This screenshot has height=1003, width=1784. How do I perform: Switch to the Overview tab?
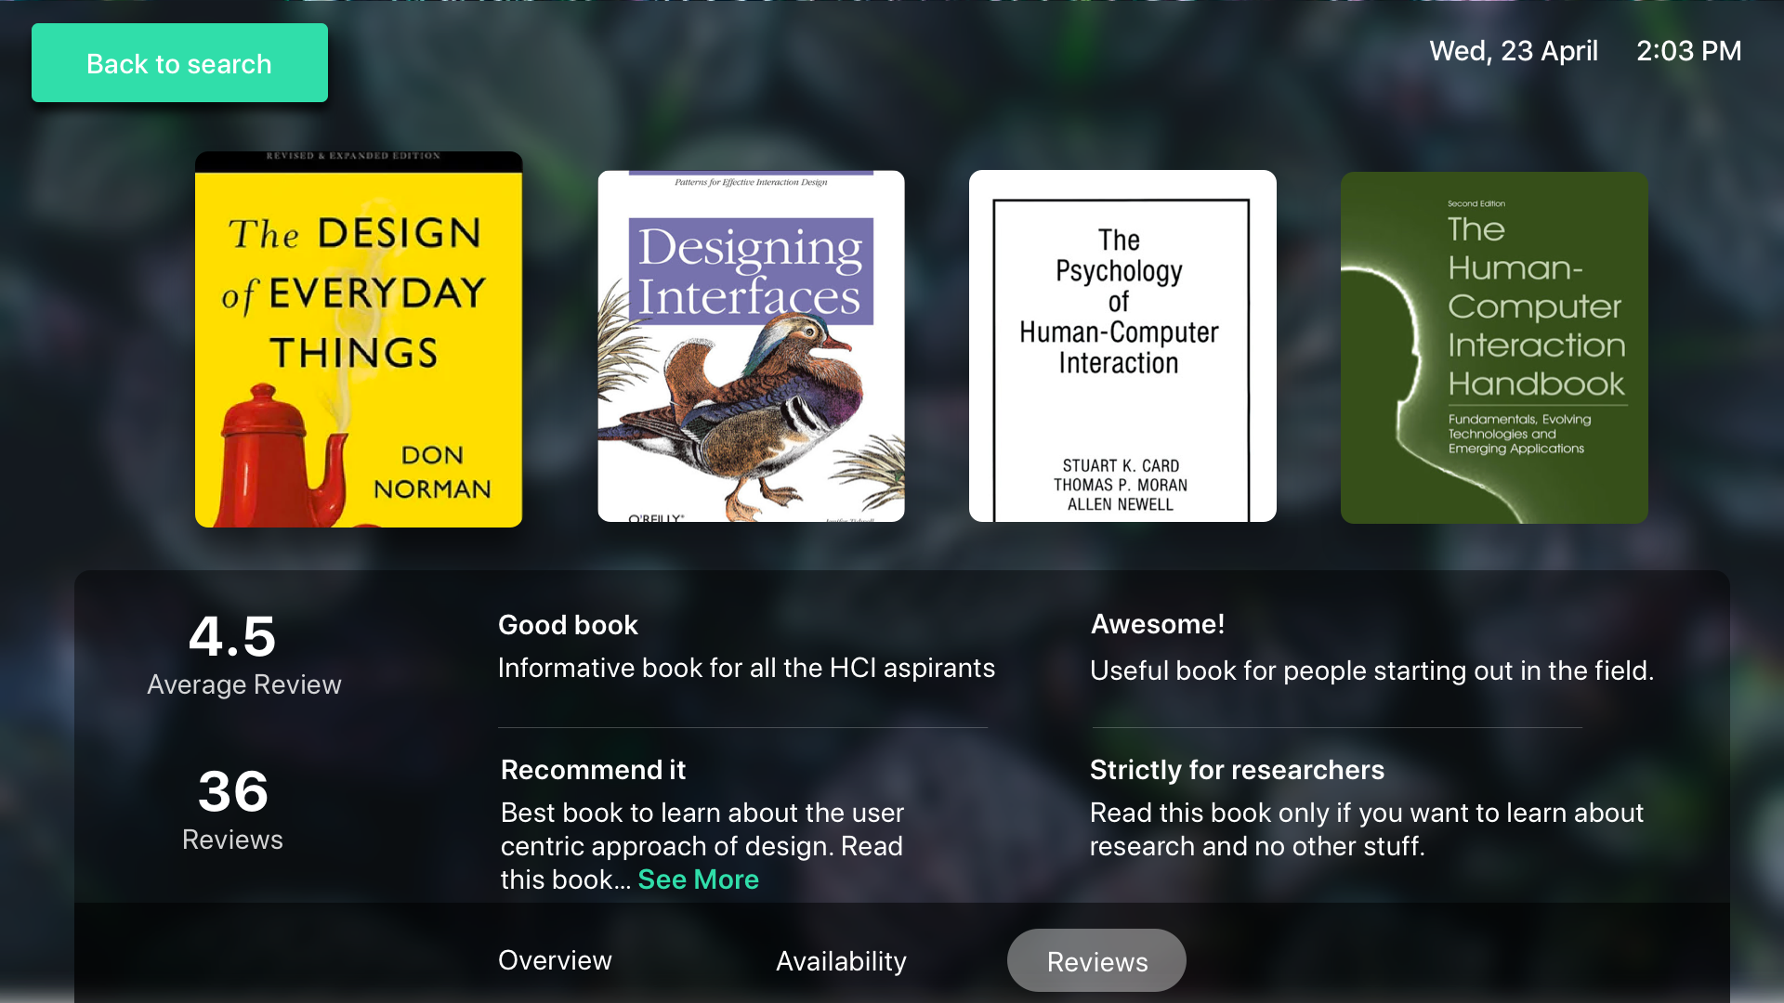pos(555,960)
